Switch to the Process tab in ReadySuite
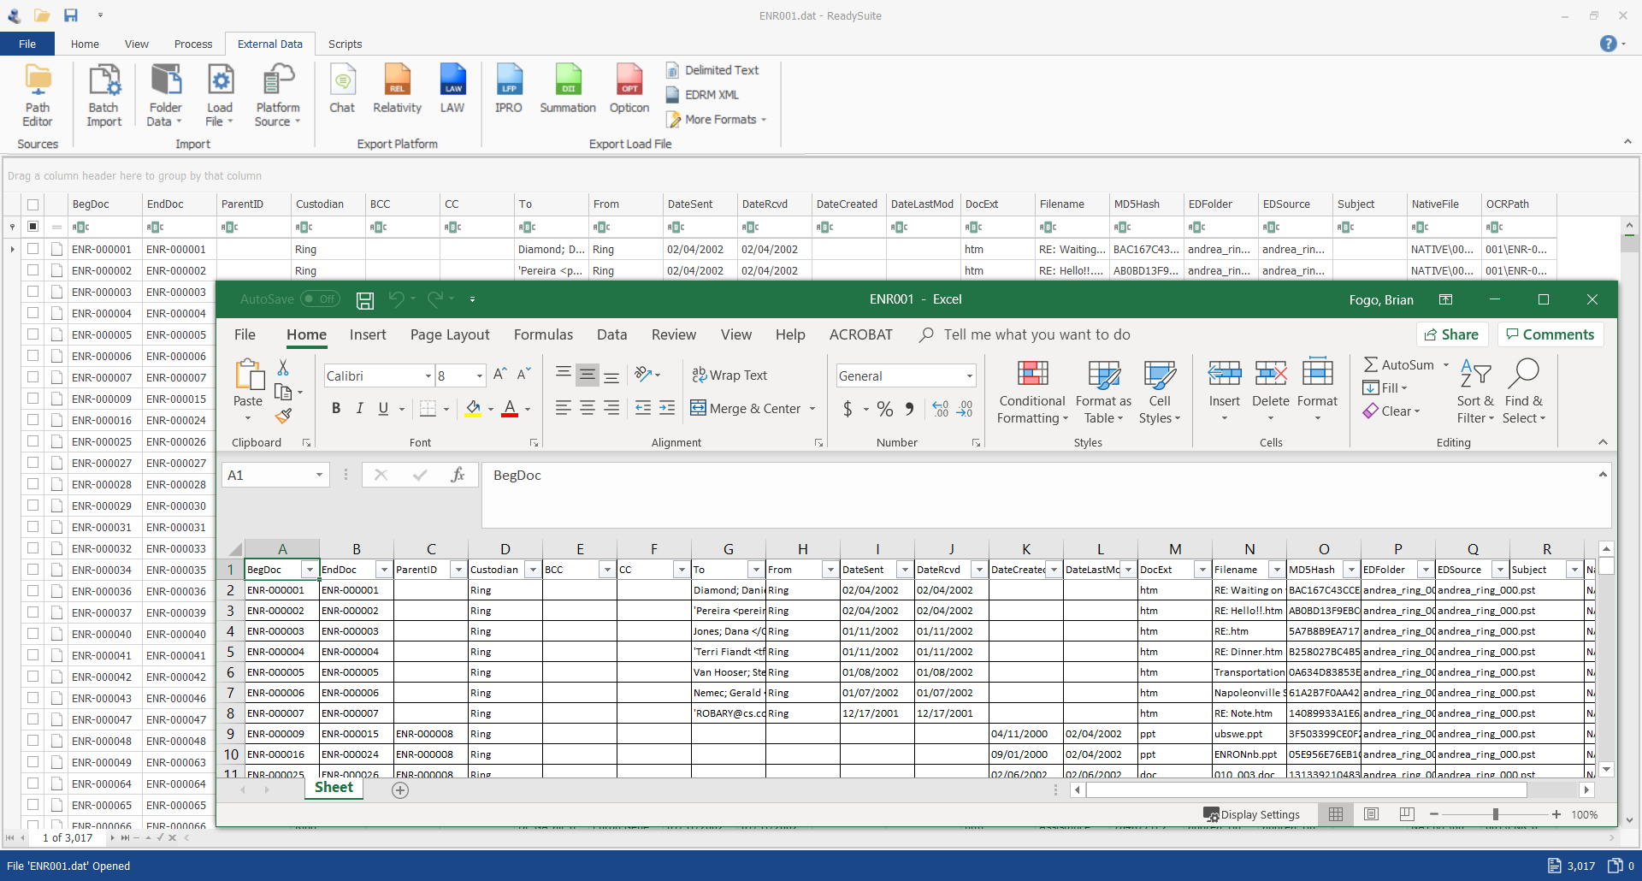This screenshot has height=881, width=1642. (193, 44)
